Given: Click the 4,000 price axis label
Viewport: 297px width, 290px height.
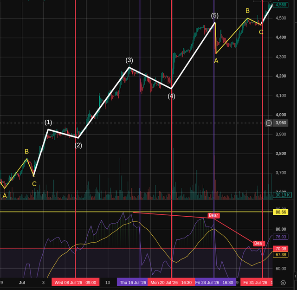Looking at the screenshot, I should point(281,115).
